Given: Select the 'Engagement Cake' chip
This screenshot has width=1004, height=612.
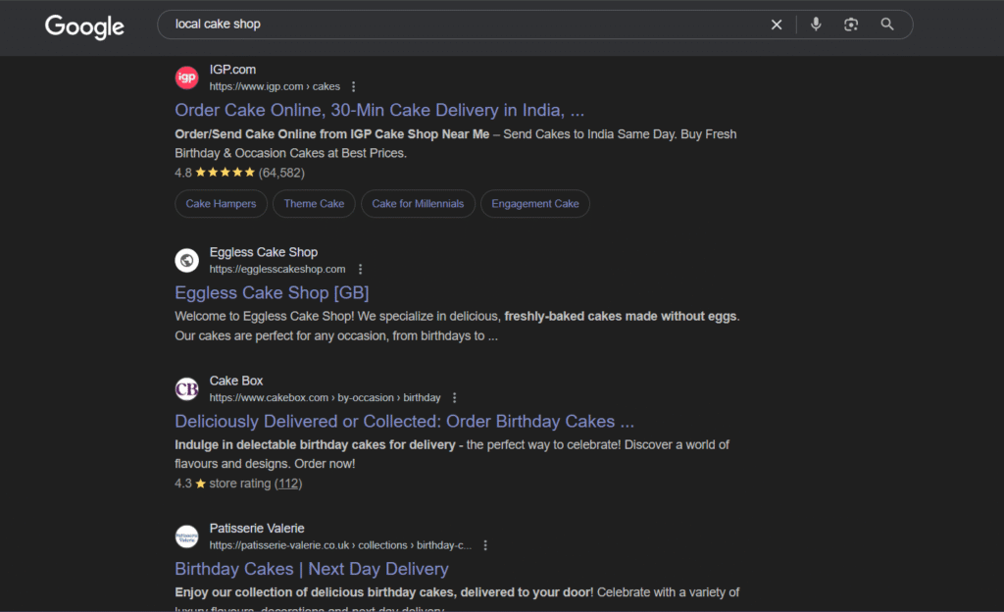Looking at the screenshot, I should click(535, 204).
